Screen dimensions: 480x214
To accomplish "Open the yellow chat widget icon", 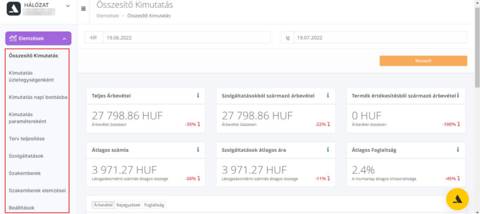I will click(457, 199).
